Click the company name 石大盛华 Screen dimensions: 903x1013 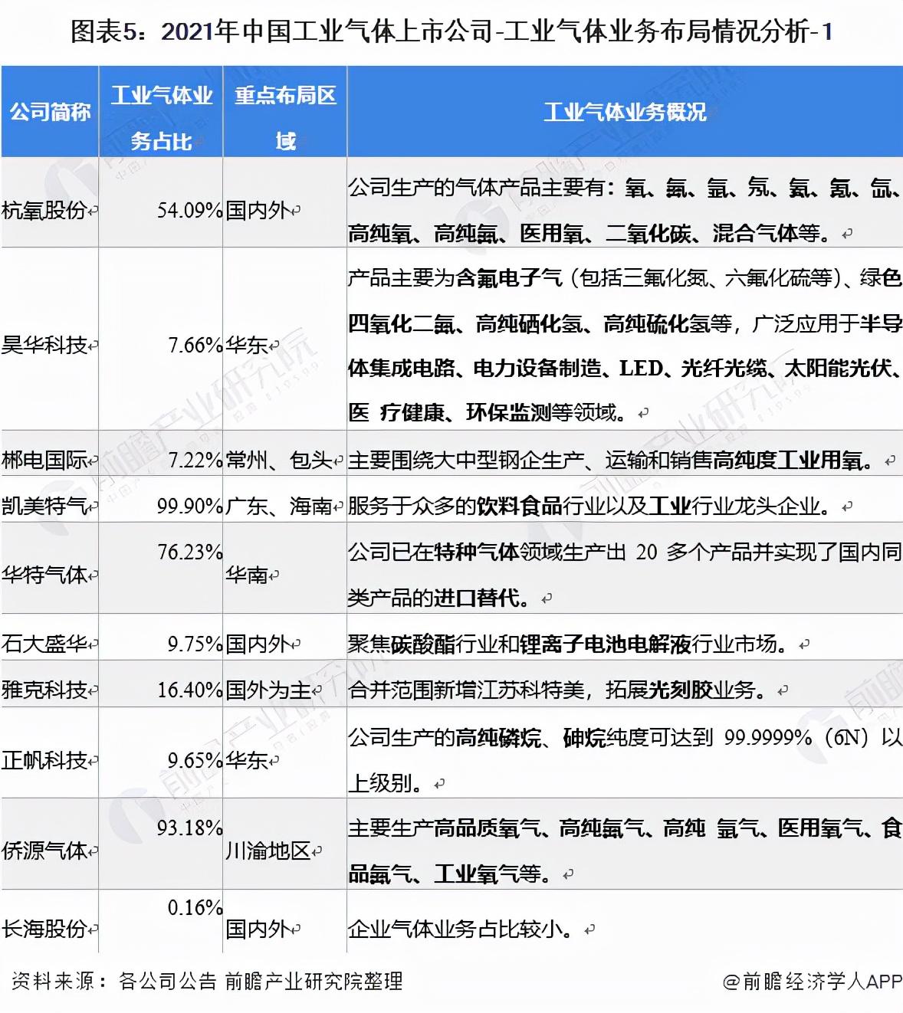pos(44,644)
